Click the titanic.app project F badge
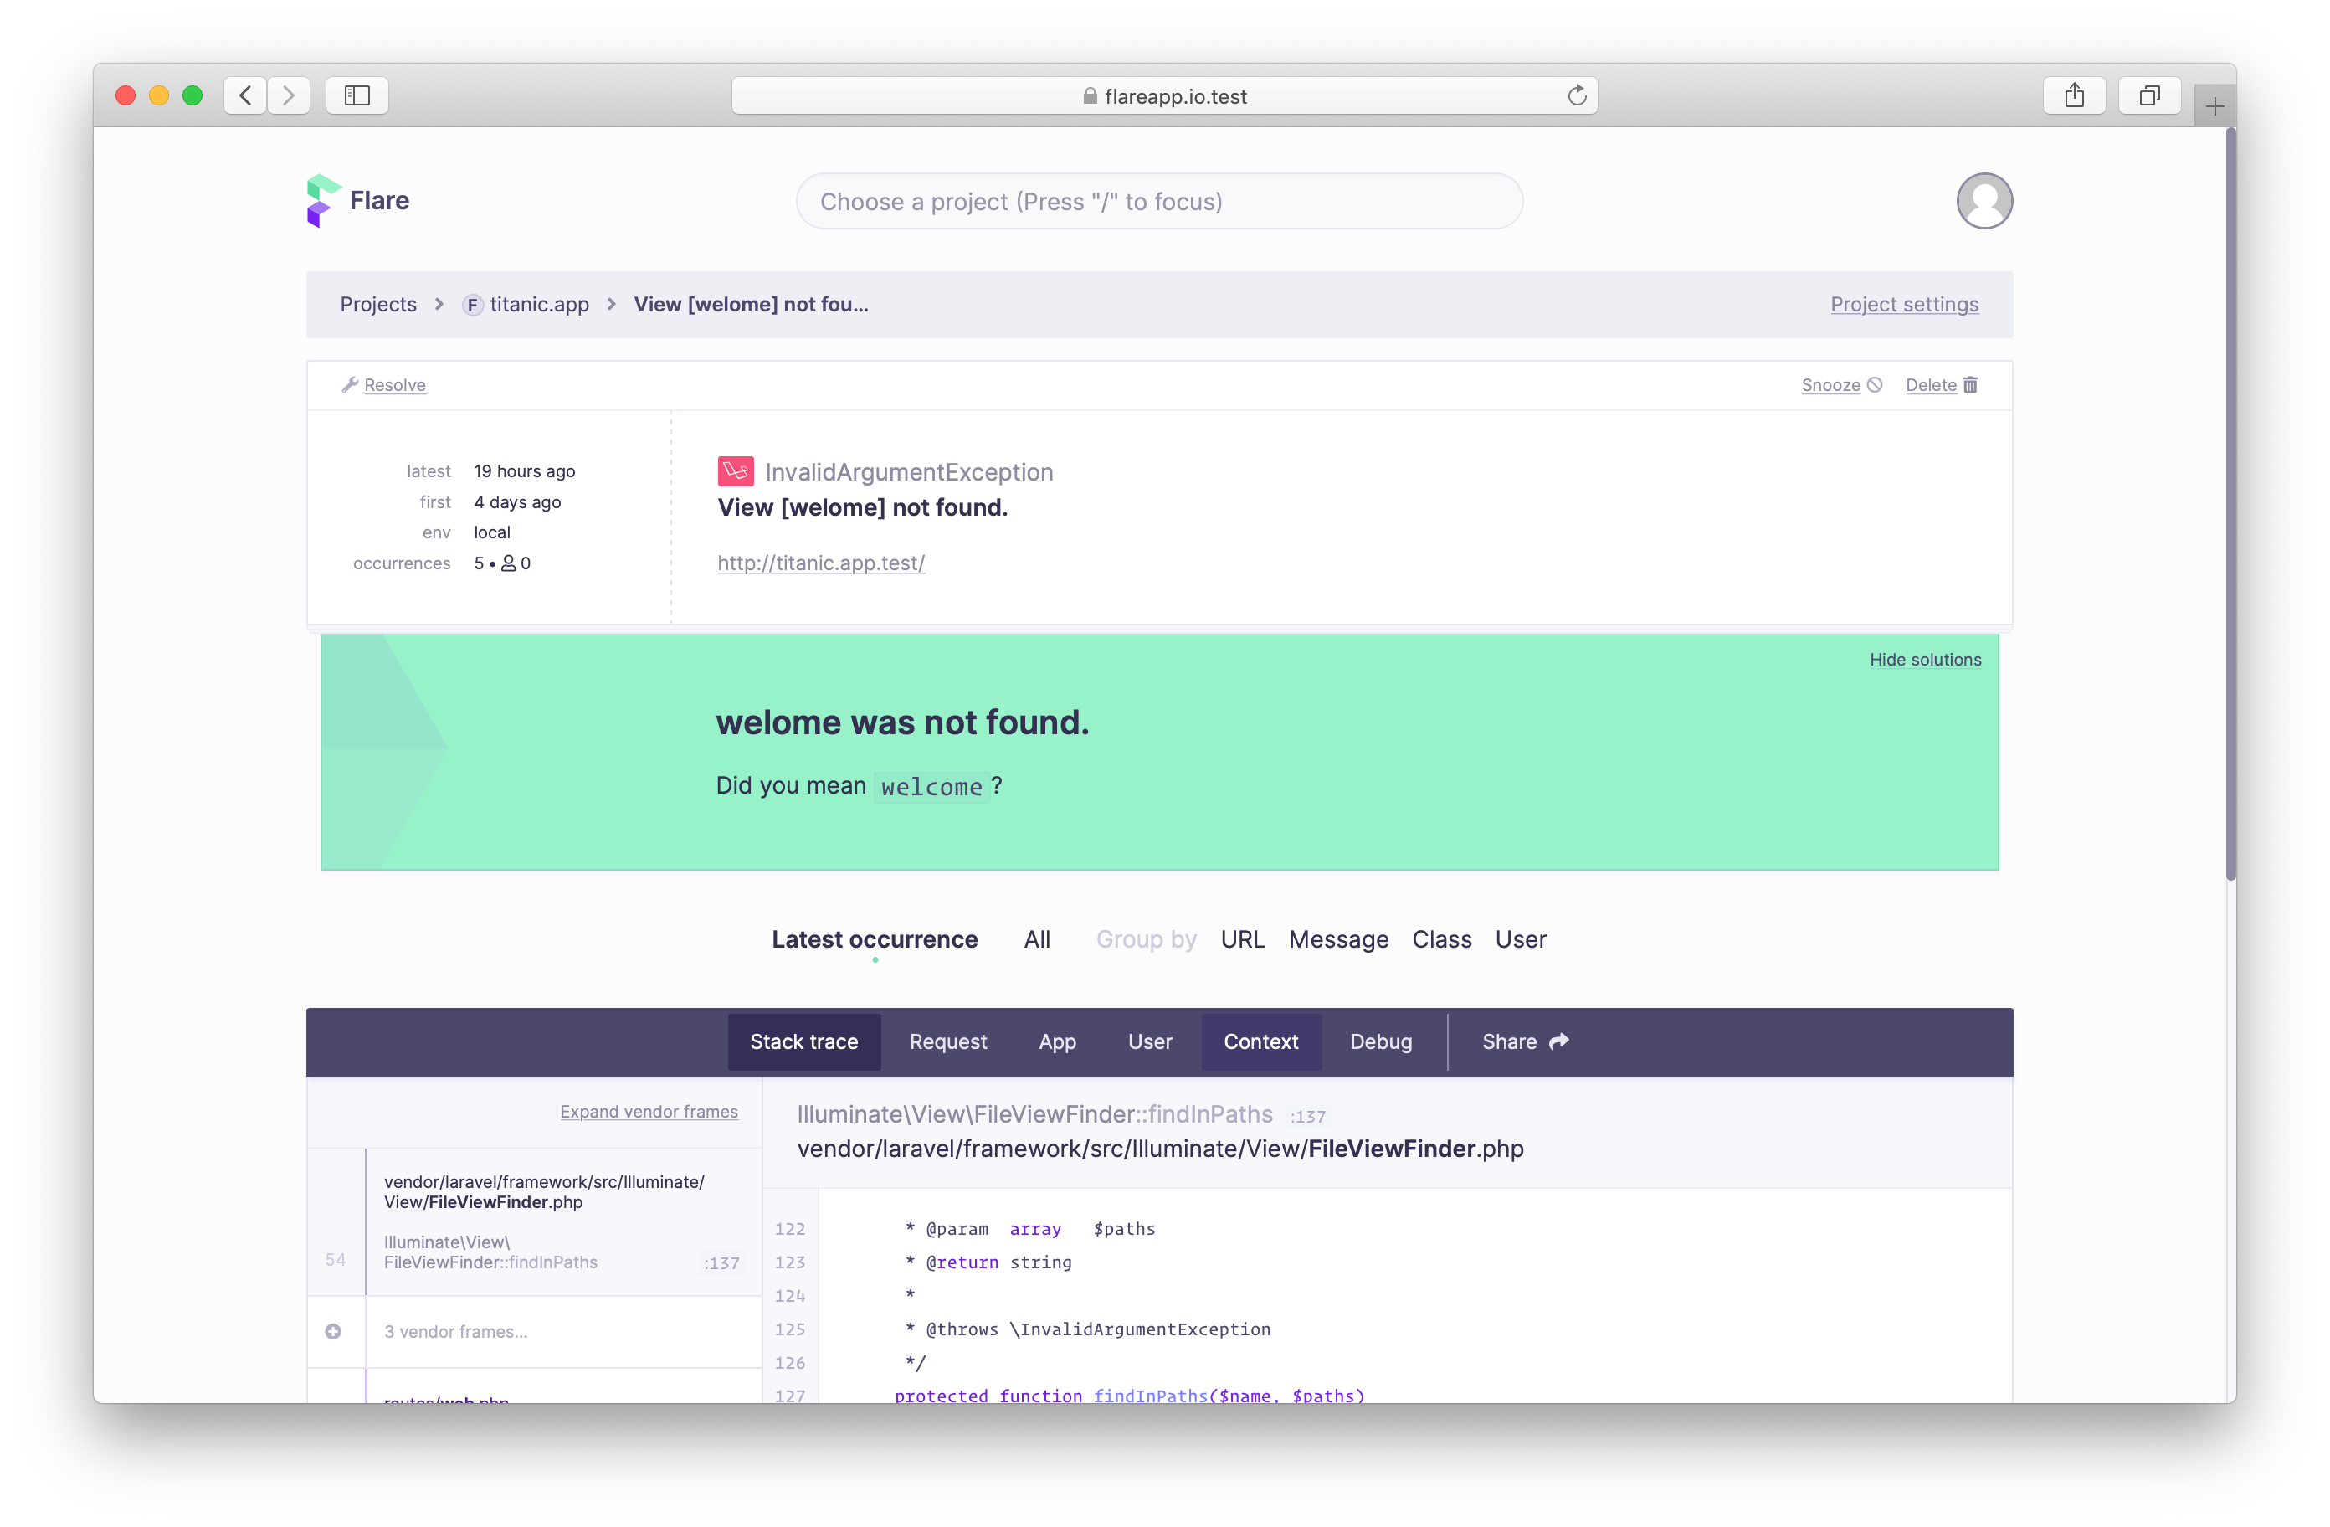Viewport: 2330px width, 1527px height. [x=473, y=305]
